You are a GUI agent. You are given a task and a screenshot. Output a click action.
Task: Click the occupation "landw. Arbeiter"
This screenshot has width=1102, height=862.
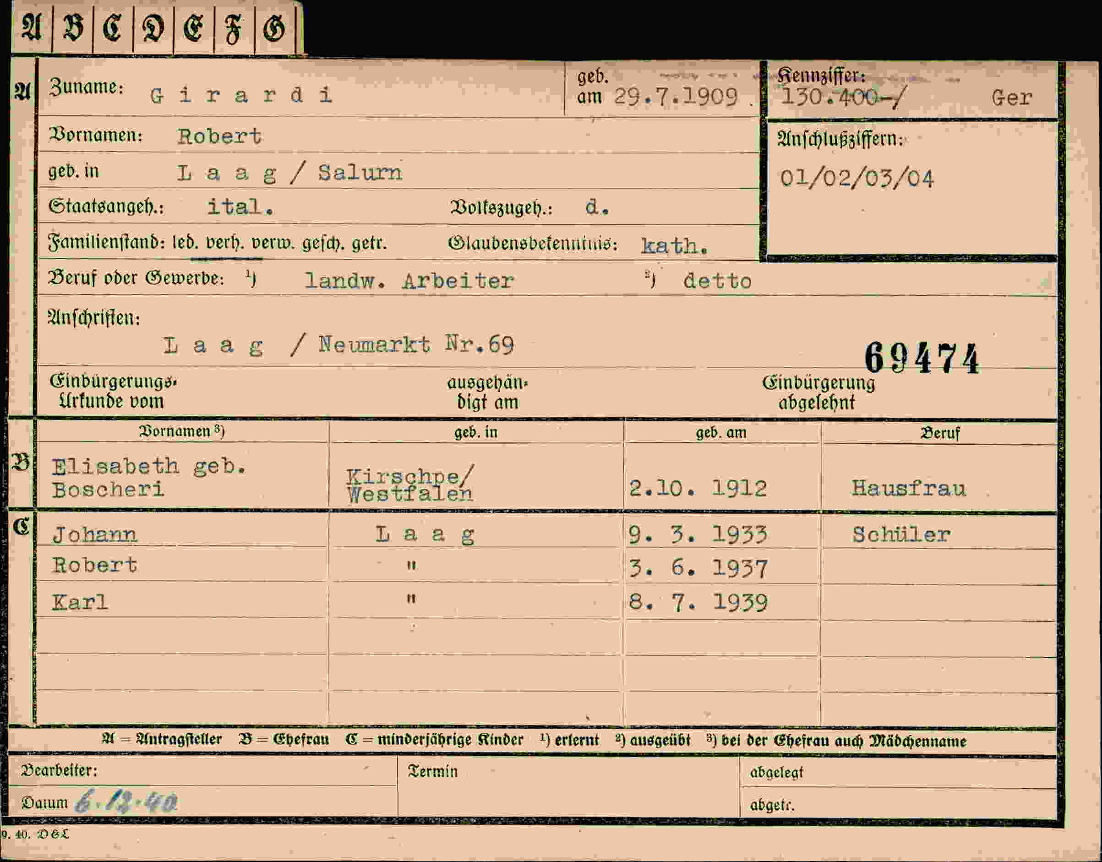pyautogui.click(x=409, y=281)
